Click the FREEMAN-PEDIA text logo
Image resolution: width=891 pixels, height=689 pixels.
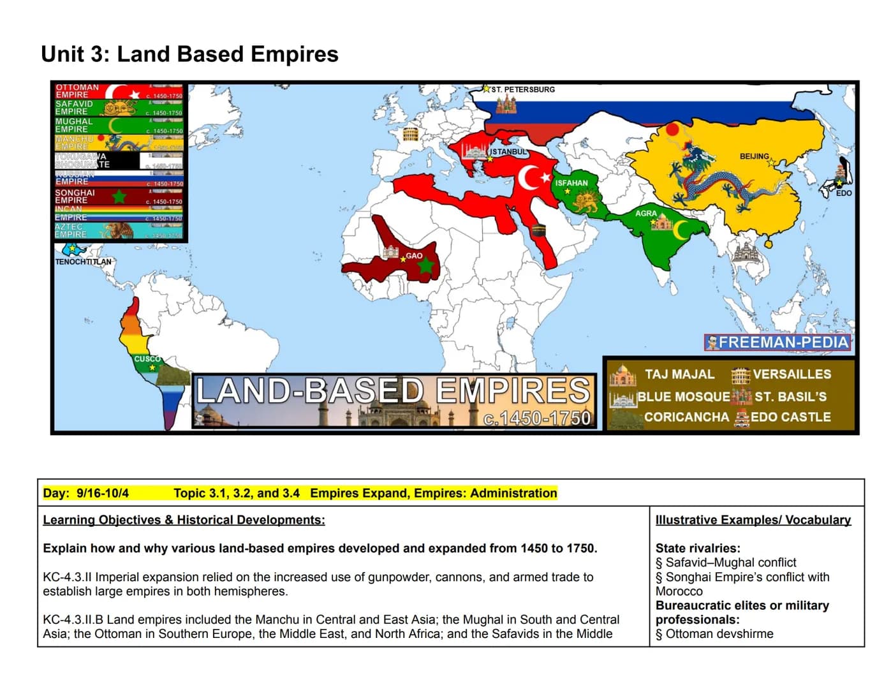point(784,343)
